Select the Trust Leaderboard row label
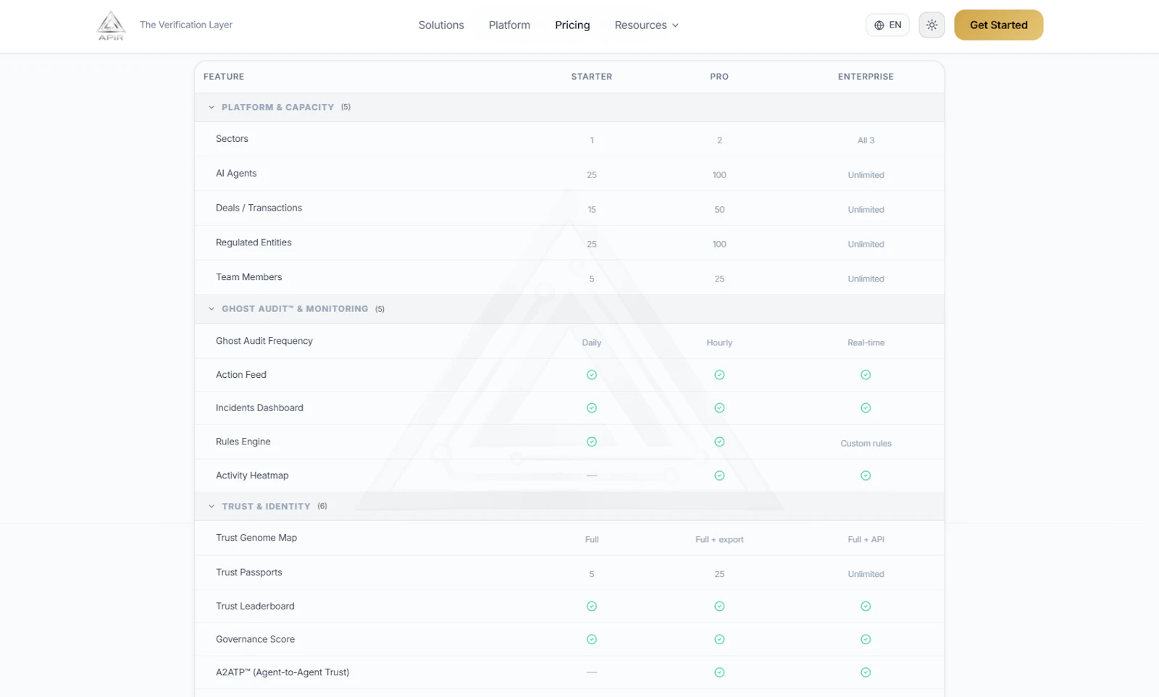Screen dimensions: 1159x697 pyautogui.click(x=255, y=607)
